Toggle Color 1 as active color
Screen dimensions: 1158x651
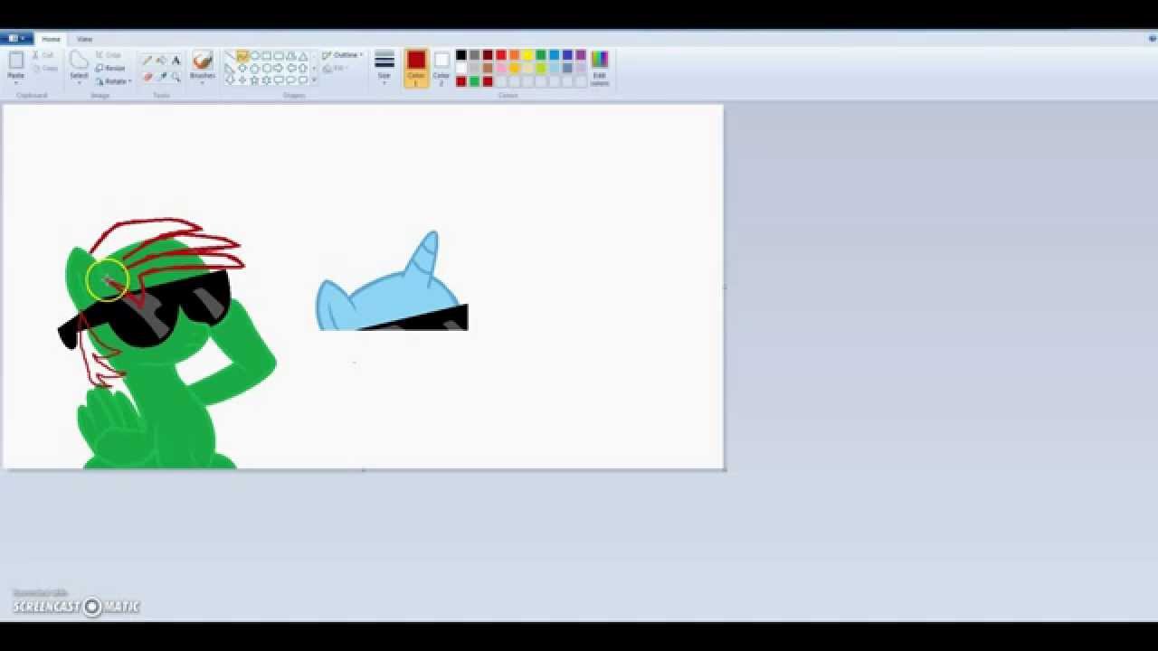pos(416,67)
